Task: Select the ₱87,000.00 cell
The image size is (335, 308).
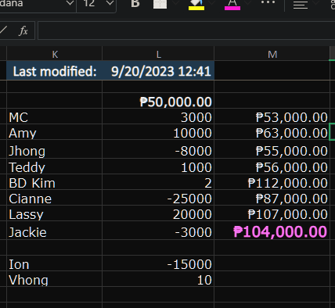Action: pos(272,198)
